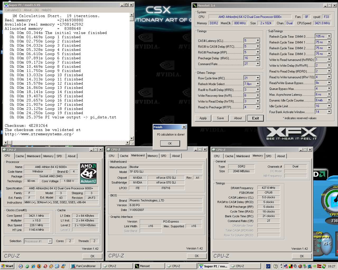Screen dimensions: 338x270
Task: Click the BIOS Version 6.00 PG field
Action: click(166, 205)
